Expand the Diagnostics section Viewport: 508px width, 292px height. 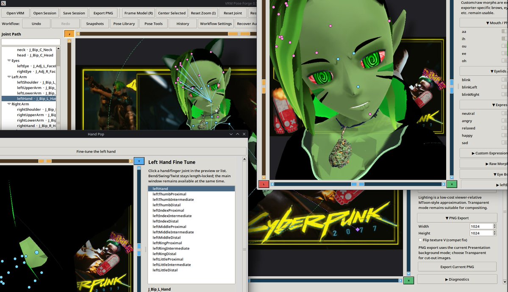click(457, 279)
